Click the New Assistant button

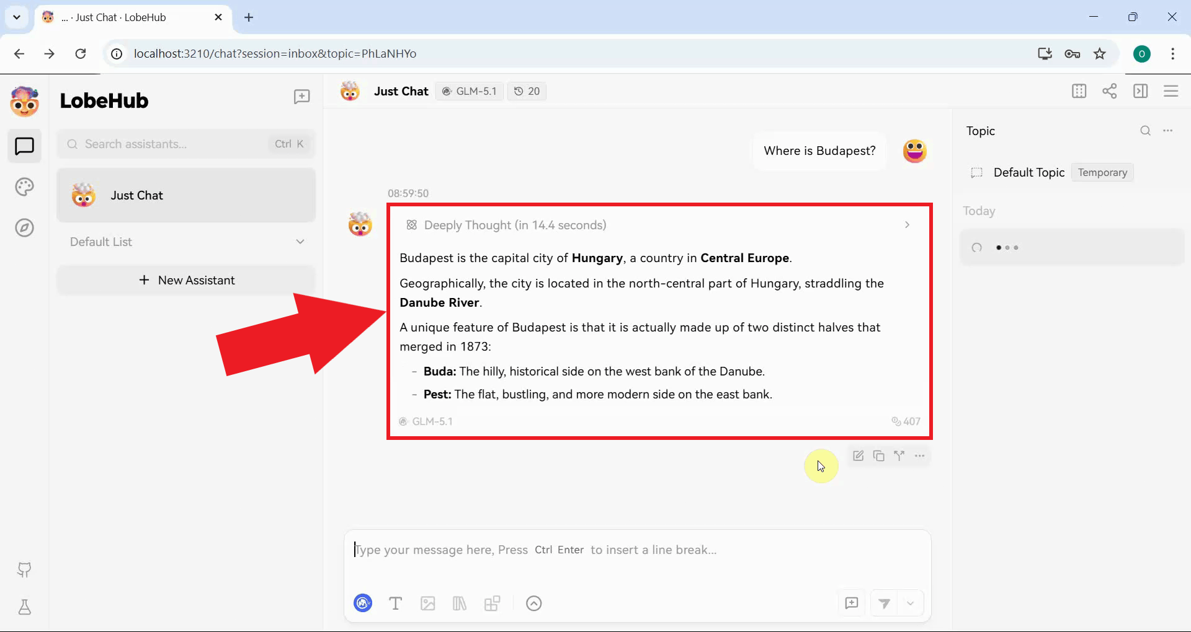click(186, 280)
